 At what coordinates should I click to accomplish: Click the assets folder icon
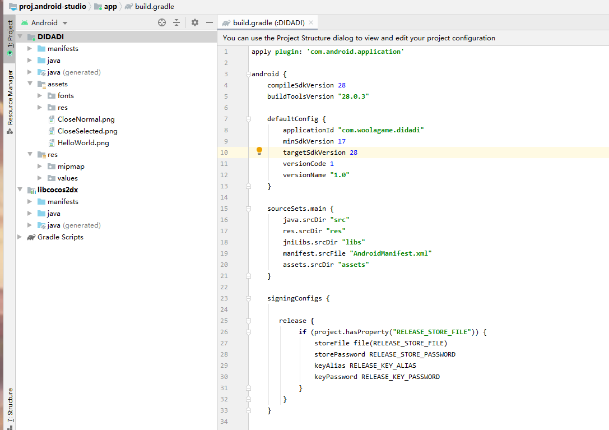coord(41,84)
